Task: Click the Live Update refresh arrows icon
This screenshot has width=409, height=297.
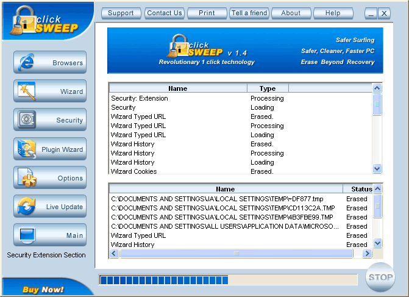Action: tap(26, 206)
